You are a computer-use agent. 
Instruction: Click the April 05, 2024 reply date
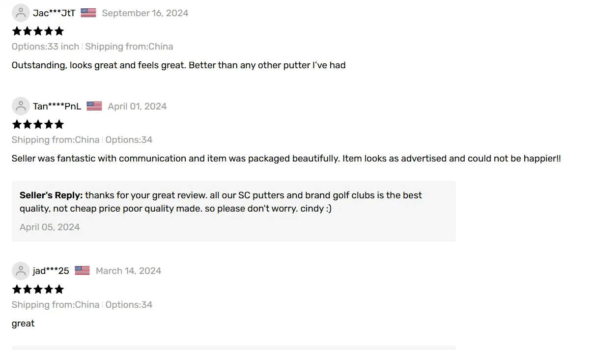(x=50, y=227)
